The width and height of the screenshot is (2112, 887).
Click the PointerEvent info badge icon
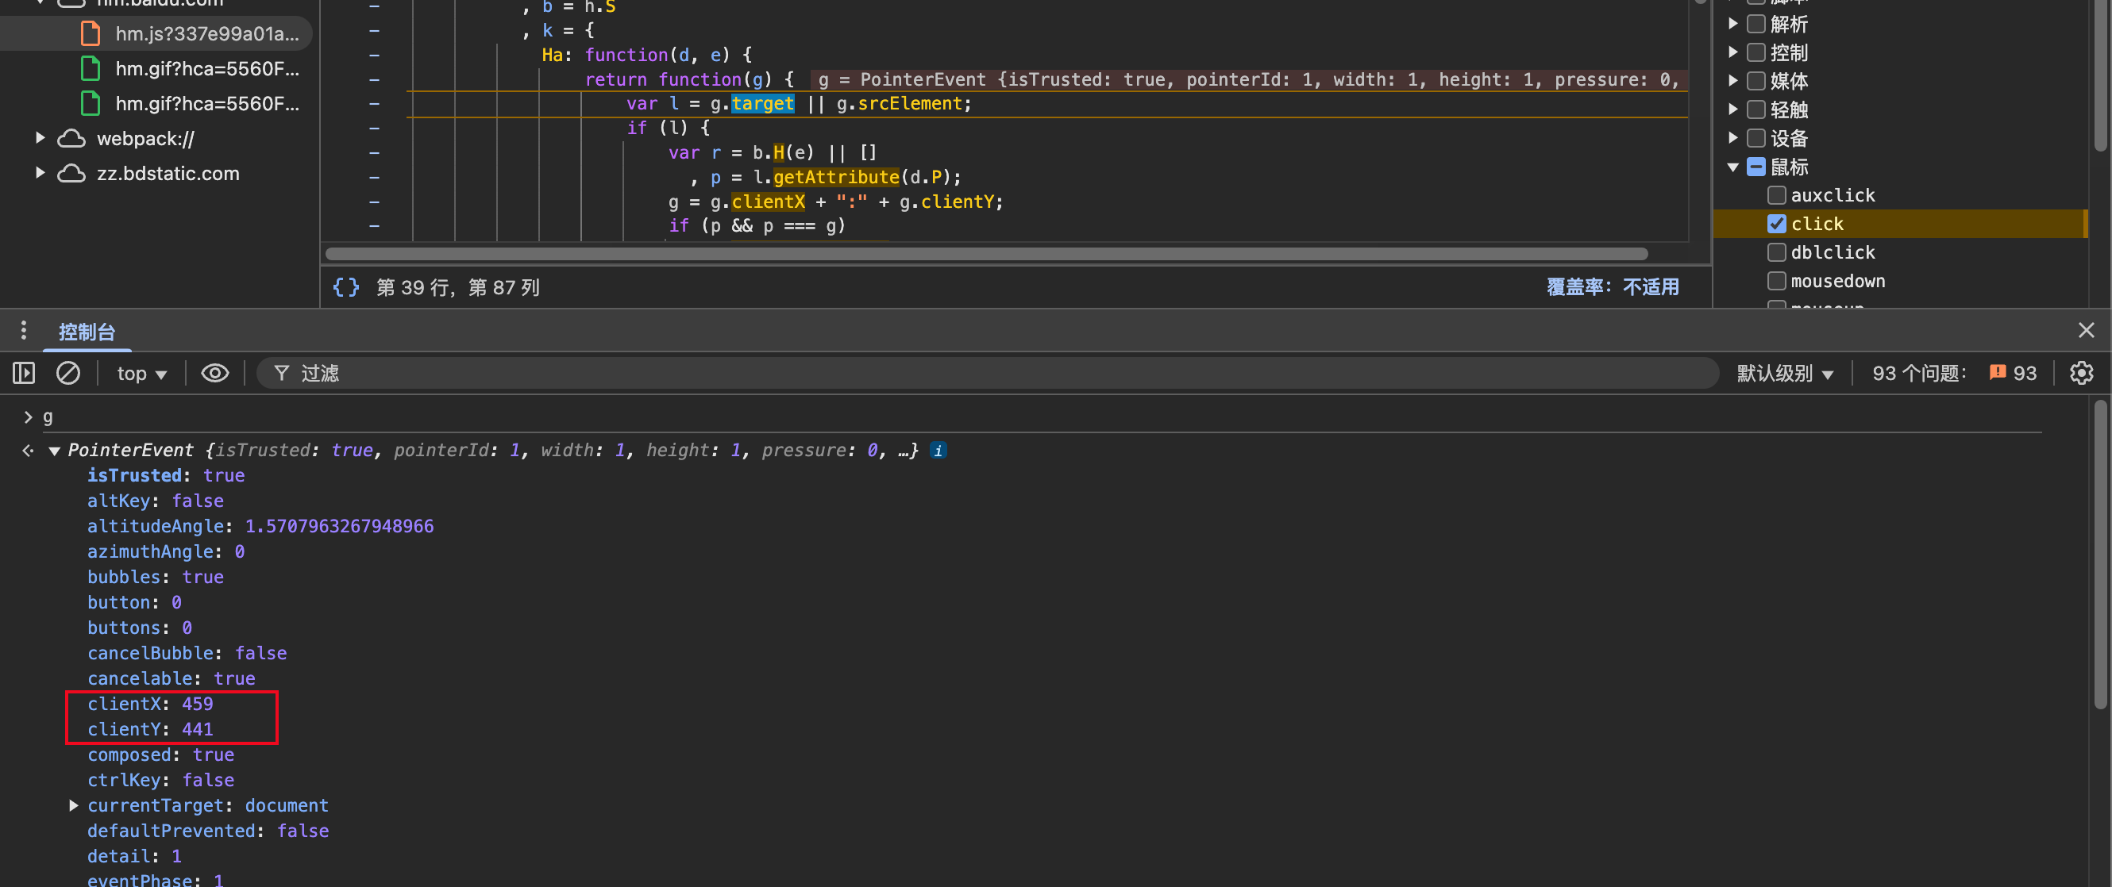pyautogui.click(x=938, y=451)
